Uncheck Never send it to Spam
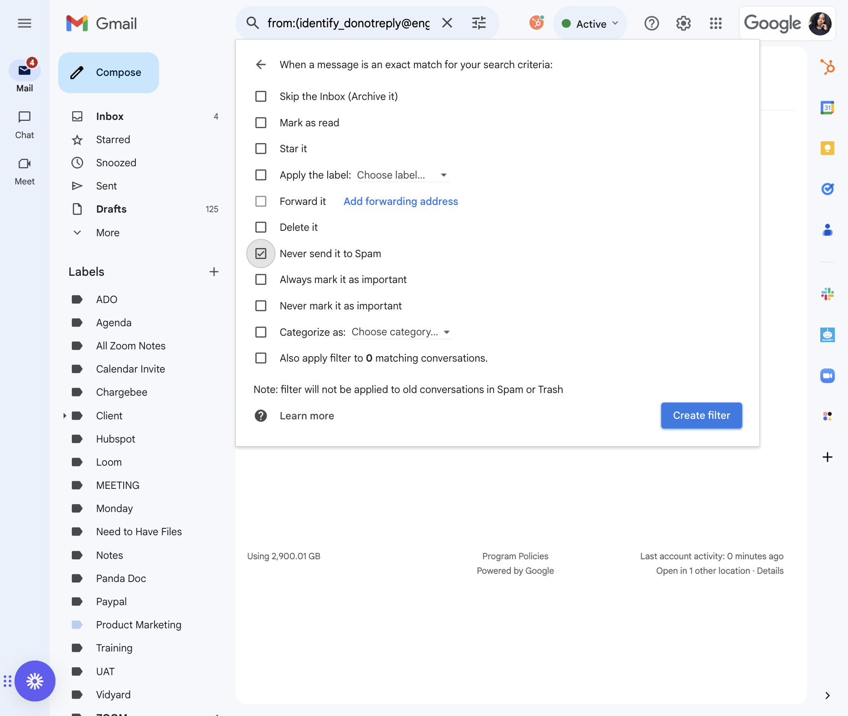The height and width of the screenshot is (716, 848). pos(261,254)
